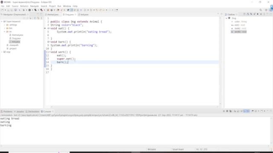Image resolution: width=273 pixels, height=153 pixels.
Task: Open the Window menu
Action: coord(67,6)
